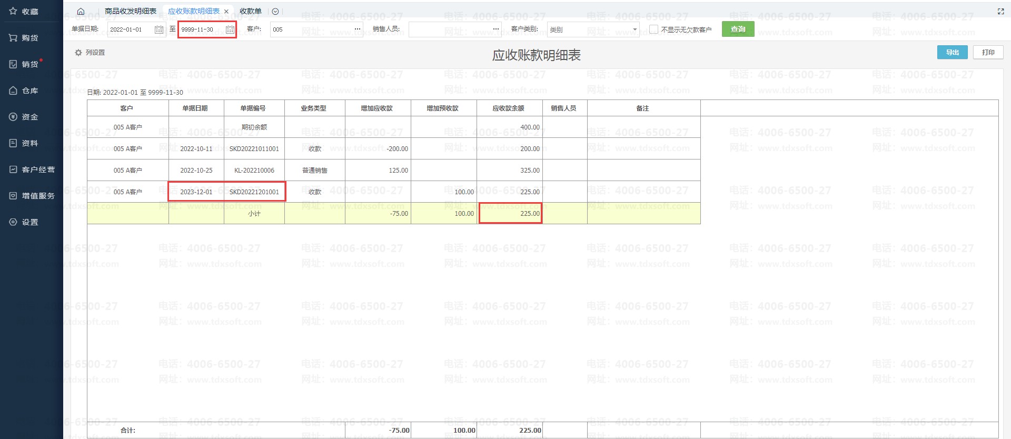
Task: Toggle fullscreen icon at top right
Action: (x=1000, y=11)
